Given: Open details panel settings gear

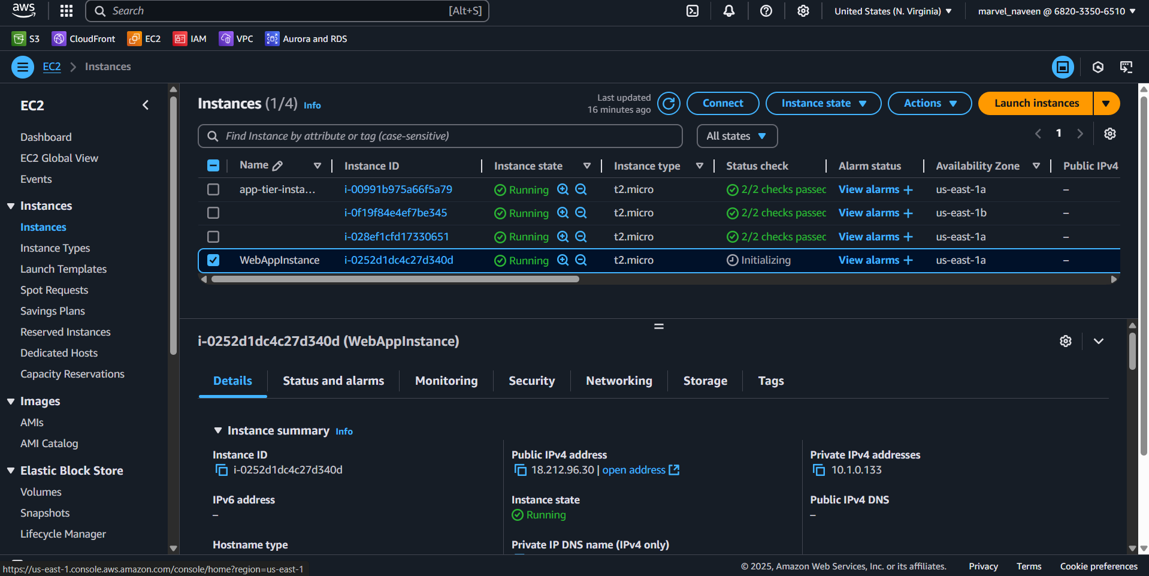Looking at the screenshot, I should (x=1066, y=341).
